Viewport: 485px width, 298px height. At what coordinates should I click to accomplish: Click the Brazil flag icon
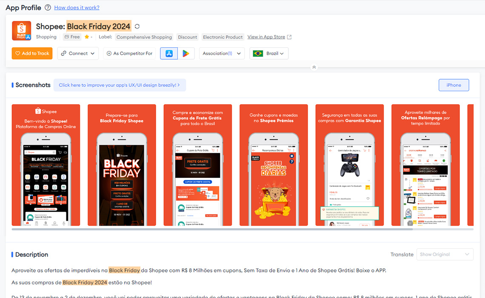tap(258, 53)
